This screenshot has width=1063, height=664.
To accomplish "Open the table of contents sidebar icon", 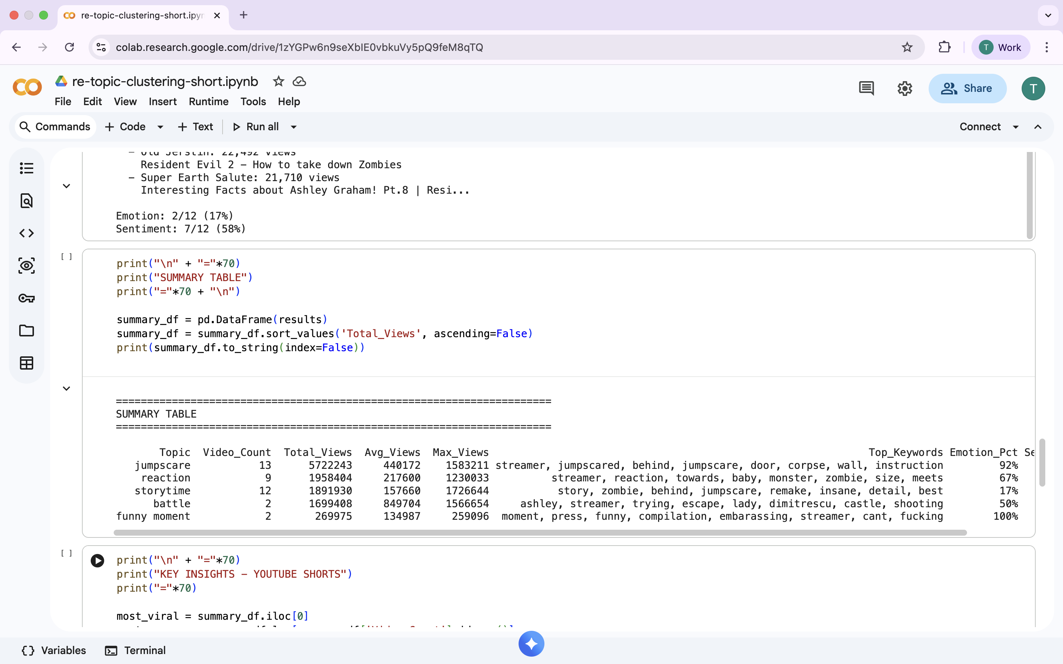I will [26, 168].
